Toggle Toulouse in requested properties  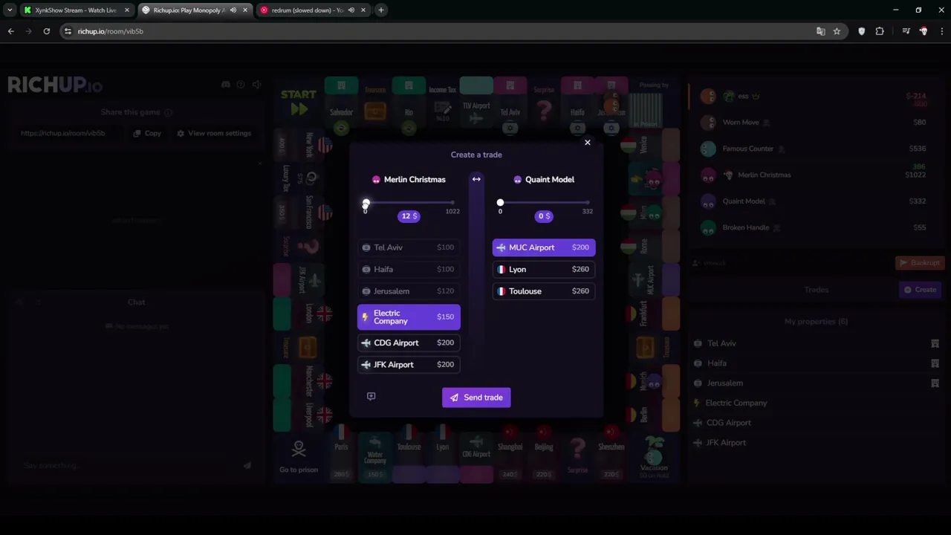tap(544, 291)
